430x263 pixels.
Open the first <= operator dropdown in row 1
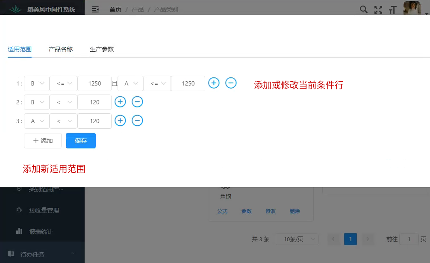pyautogui.click(x=63, y=83)
